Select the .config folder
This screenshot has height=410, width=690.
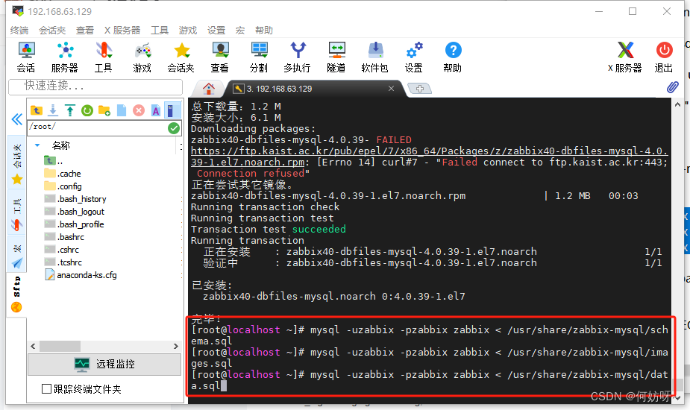(63, 186)
